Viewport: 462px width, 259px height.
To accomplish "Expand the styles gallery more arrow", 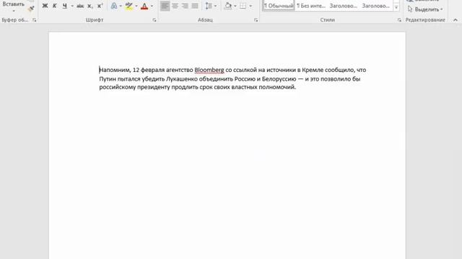I will [396, 7].
